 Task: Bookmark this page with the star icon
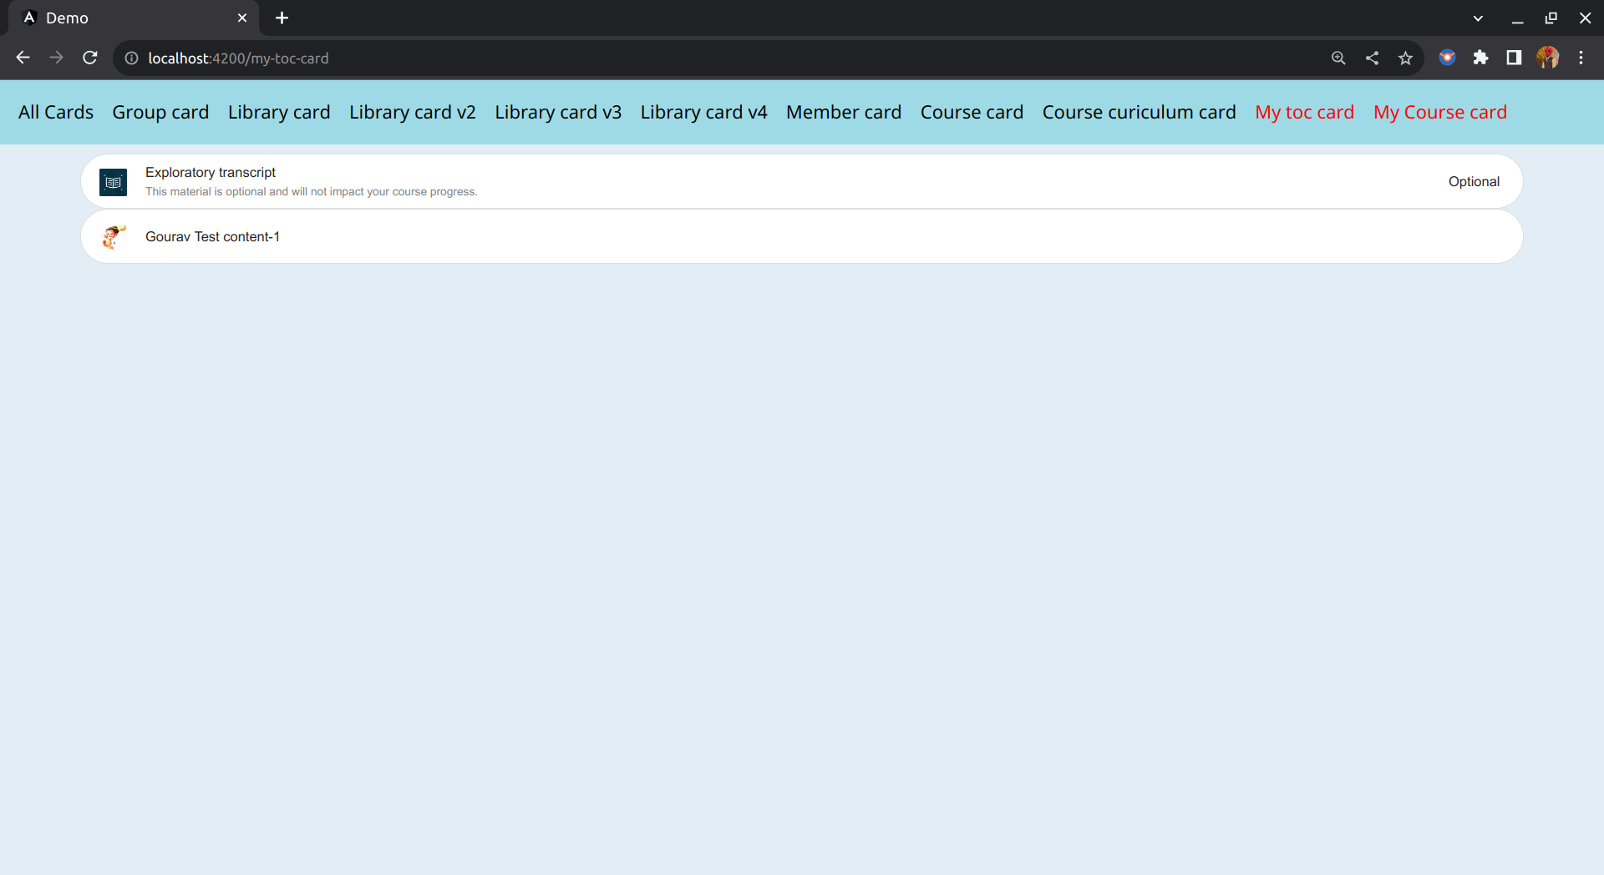click(1405, 58)
